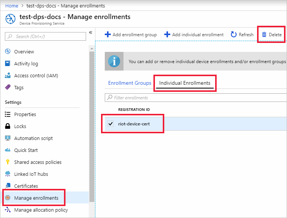The width and height of the screenshot is (287, 218).
Task: Click the Refresh circular arrow icon
Action: [x=233, y=34]
